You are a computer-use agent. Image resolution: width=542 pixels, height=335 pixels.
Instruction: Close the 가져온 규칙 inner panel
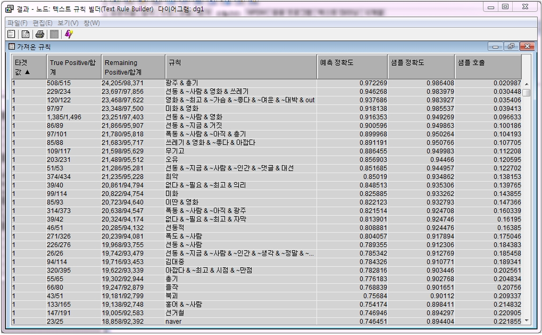click(x=527, y=46)
